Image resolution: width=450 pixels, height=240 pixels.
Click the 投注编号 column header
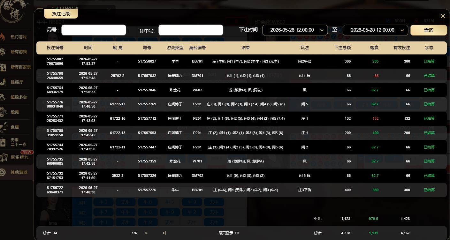pyautogui.click(x=55, y=48)
